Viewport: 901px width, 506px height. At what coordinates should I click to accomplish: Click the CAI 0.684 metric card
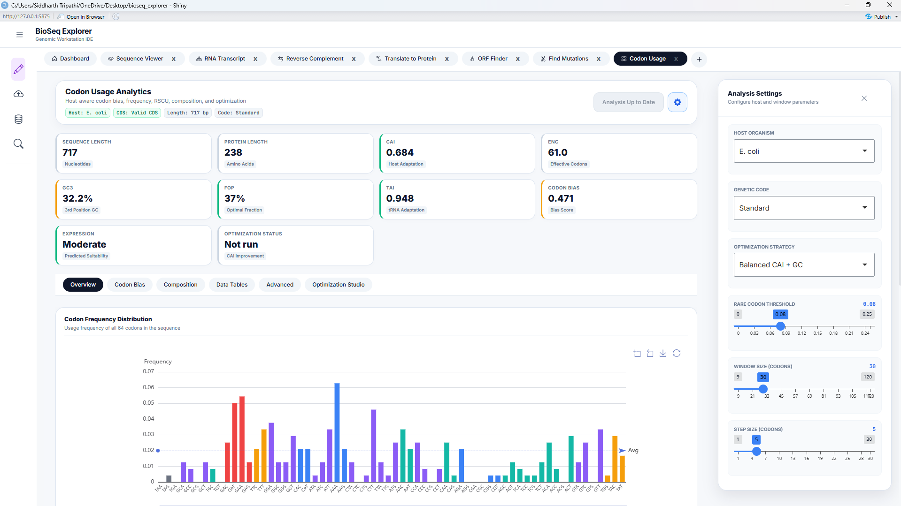[x=457, y=153]
